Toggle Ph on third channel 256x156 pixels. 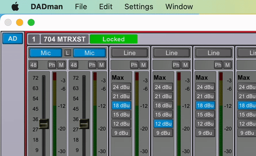click(134, 65)
